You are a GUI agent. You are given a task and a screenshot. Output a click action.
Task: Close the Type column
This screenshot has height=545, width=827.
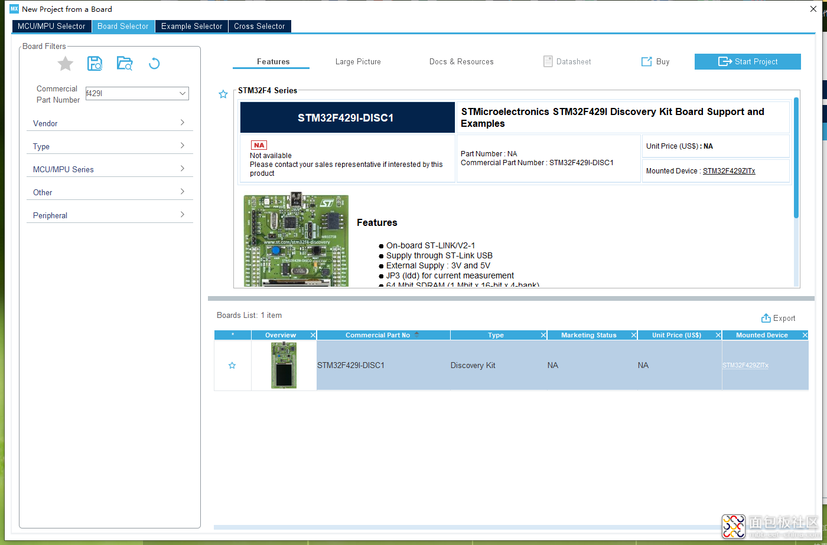coord(543,335)
